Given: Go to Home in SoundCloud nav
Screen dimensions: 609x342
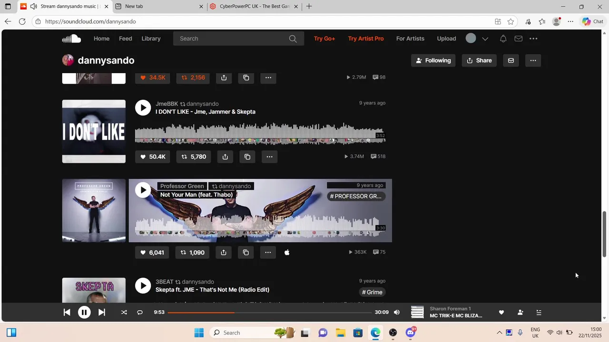Looking at the screenshot, I should coord(101,38).
